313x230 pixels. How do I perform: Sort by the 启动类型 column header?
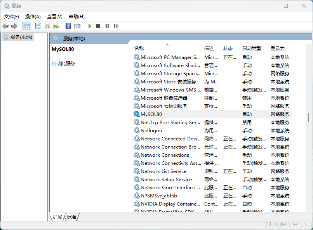click(254, 48)
